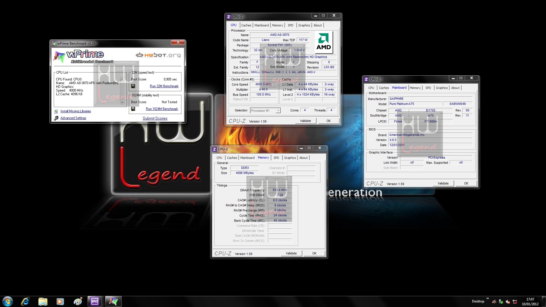Click the save icon beside Run 32M Benchmark
Viewport: 546px width, 307px height.
133,86
